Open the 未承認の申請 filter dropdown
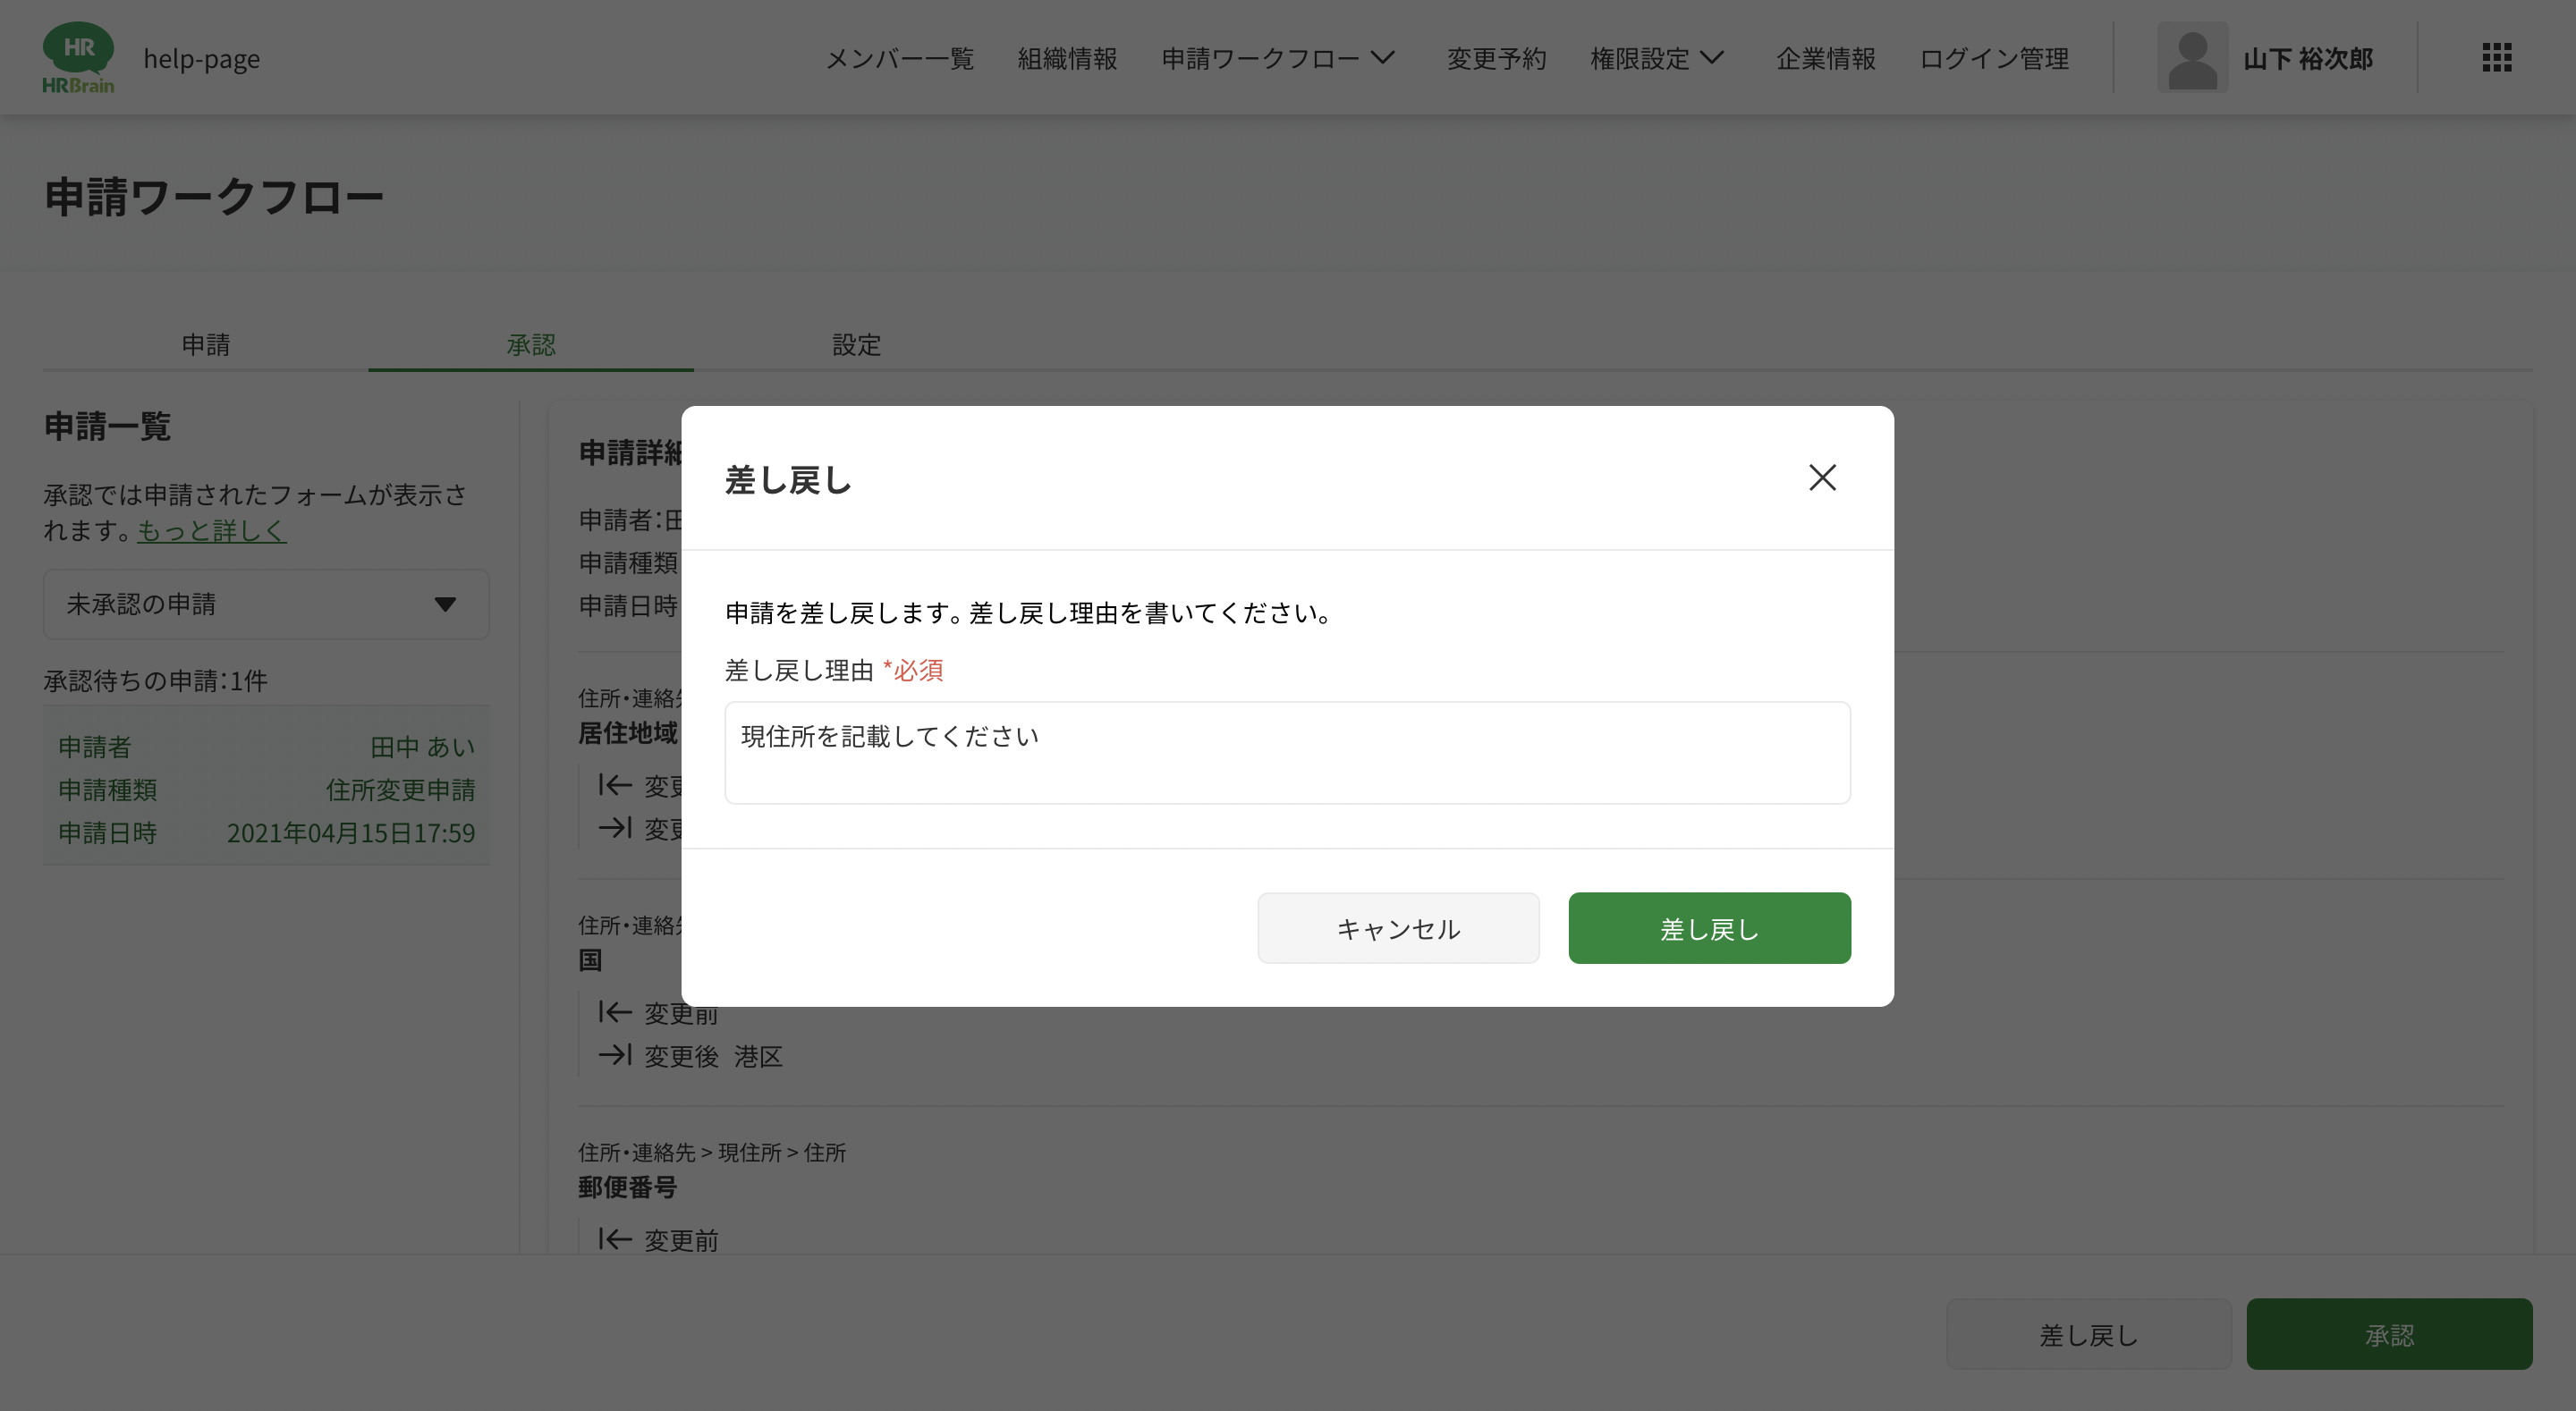This screenshot has width=2576, height=1411. click(266, 604)
